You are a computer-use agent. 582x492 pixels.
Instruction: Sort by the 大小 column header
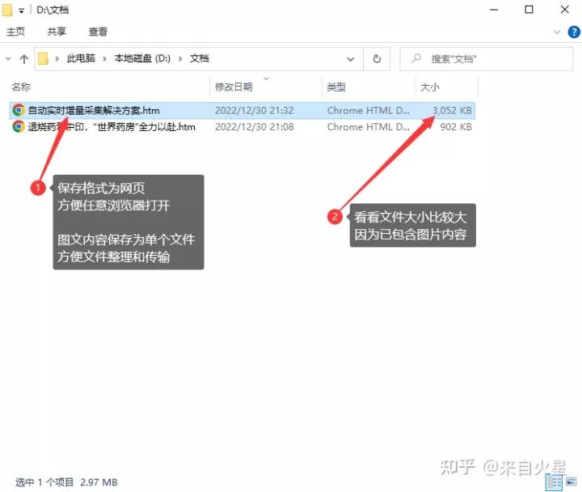(x=429, y=87)
